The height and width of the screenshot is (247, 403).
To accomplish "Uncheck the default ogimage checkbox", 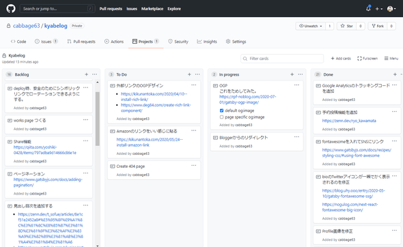I will tap(221, 111).
